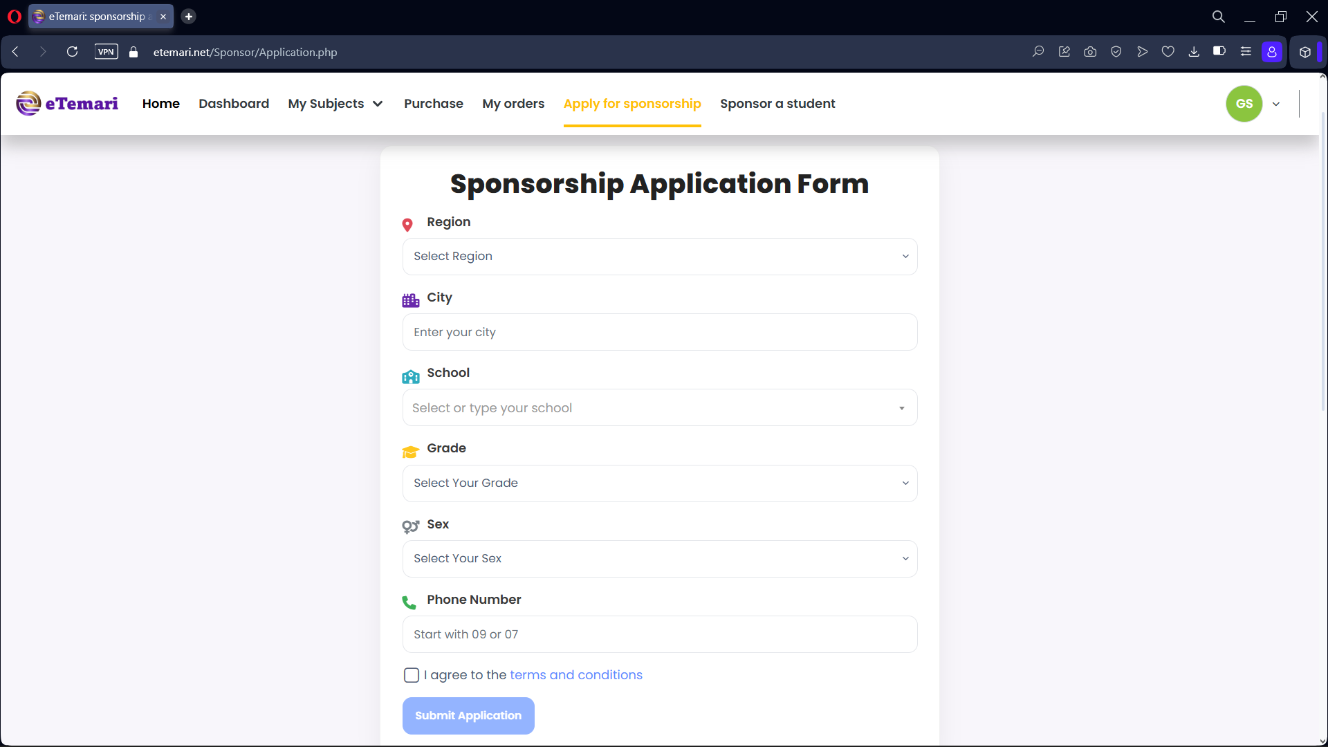Click the Submit Application button
This screenshot has height=747, width=1328.
point(468,716)
